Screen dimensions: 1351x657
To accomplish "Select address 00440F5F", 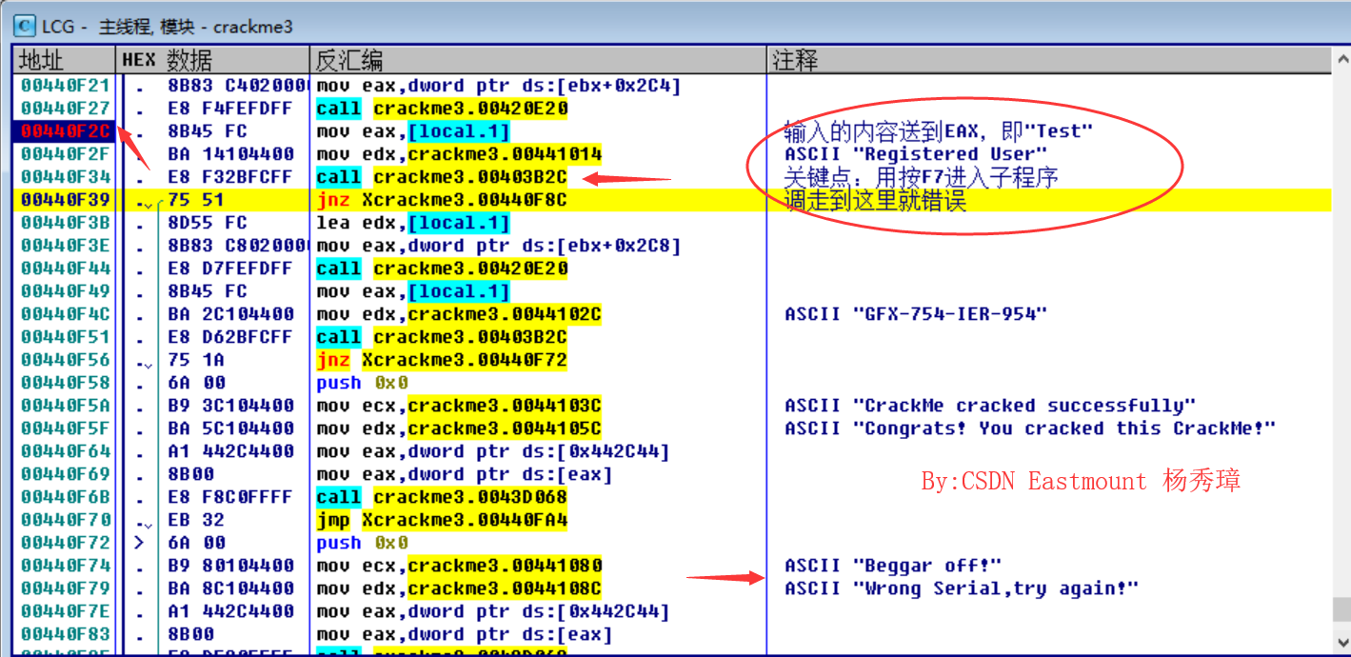I will tap(66, 428).
